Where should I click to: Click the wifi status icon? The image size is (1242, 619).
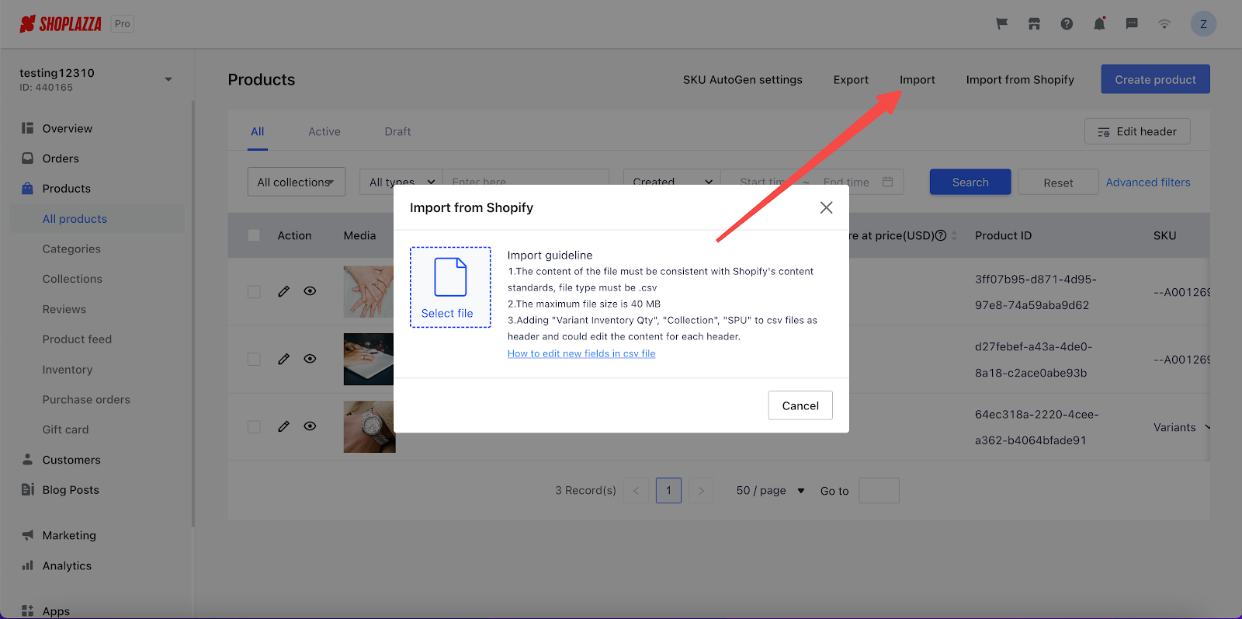coord(1164,24)
